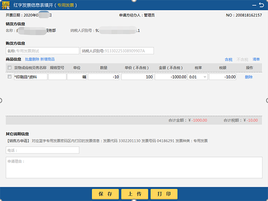
Task: Click the buyer 纳税人识别号 field
Action: (117, 50)
